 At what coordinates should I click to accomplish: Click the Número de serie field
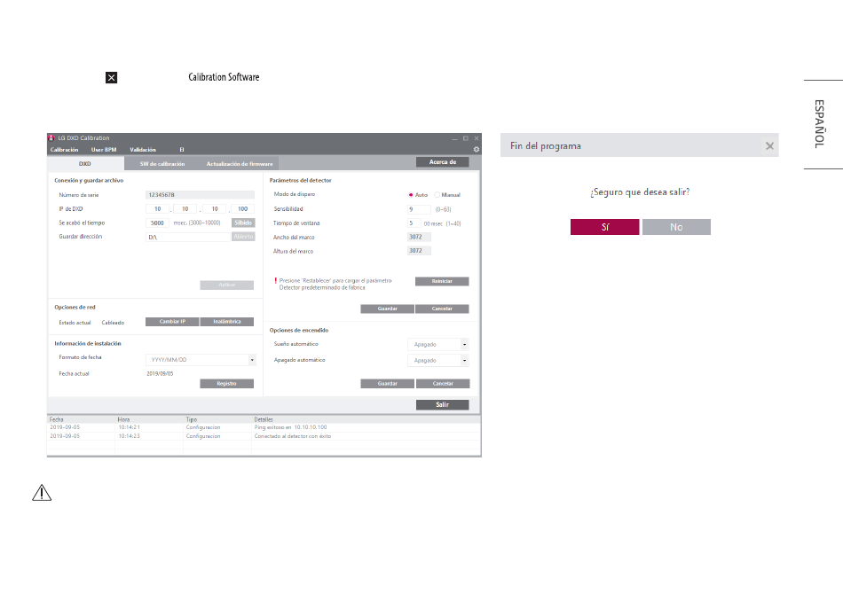[200, 195]
